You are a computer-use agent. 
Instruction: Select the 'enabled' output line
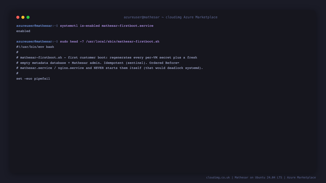[x=23, y=31]
